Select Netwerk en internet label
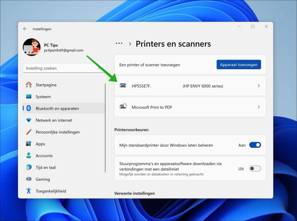This screenshot has width=297, height=221. pyautogui.click(x=54, y=120)
